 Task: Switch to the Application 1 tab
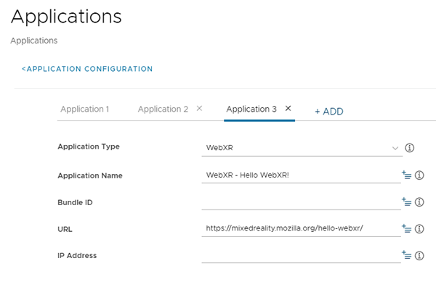pyautogui.click(x=85, y=109)
